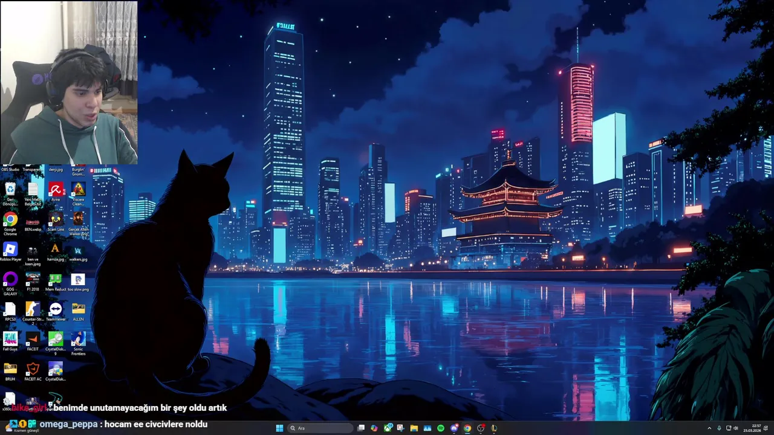Launch the TeamViewer desktop shortcut
774x435 pixels.
tap(56, 312)
